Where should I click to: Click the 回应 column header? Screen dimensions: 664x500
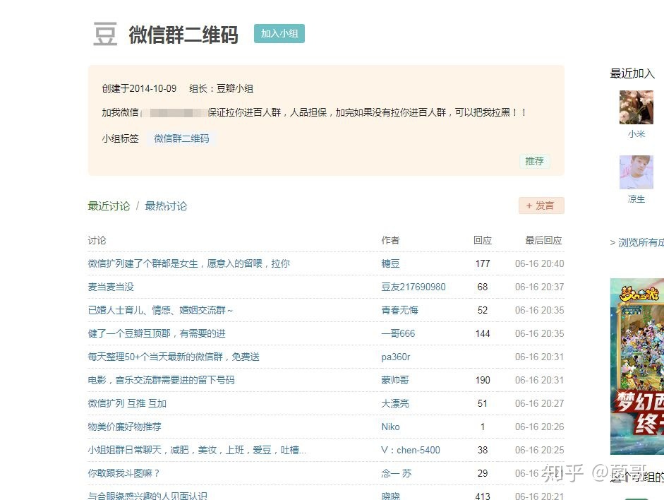click(483, 240)
